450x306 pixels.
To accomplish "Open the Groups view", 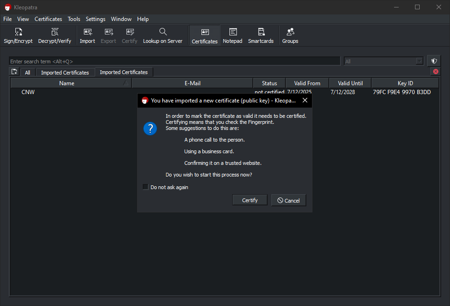I will (290, 35).
